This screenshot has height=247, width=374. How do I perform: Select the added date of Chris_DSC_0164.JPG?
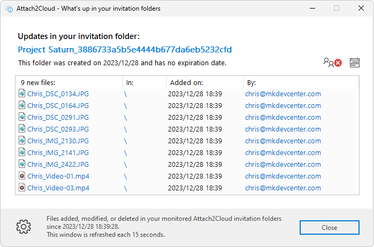tap(195, 106)
